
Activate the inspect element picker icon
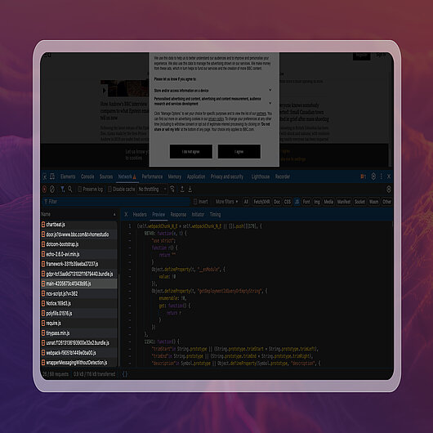(x=45, y=176)
